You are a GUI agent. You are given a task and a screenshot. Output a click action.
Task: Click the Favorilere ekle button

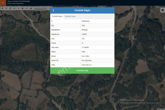tap(82, 71)
